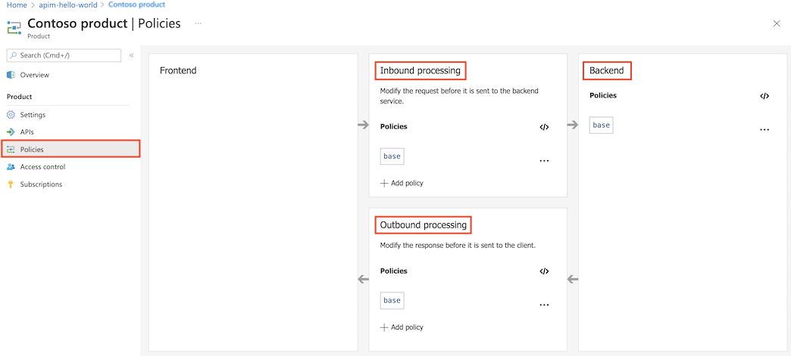This screenshot has width=791, height=356.
Task: Open Access control page
Action: (x=42, y=167)
